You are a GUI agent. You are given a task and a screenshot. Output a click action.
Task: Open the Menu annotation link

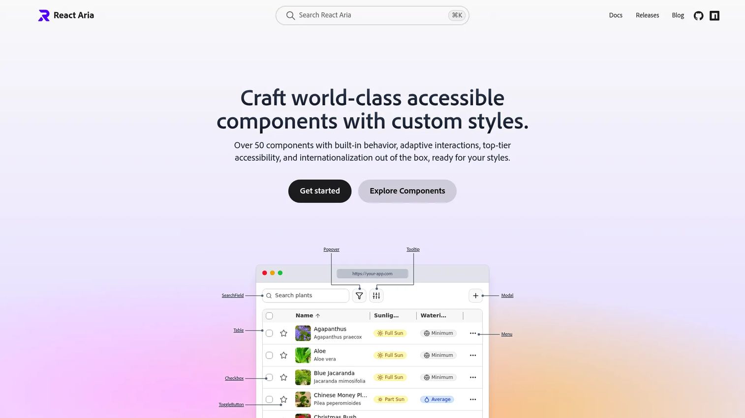(x=507, y=334)
